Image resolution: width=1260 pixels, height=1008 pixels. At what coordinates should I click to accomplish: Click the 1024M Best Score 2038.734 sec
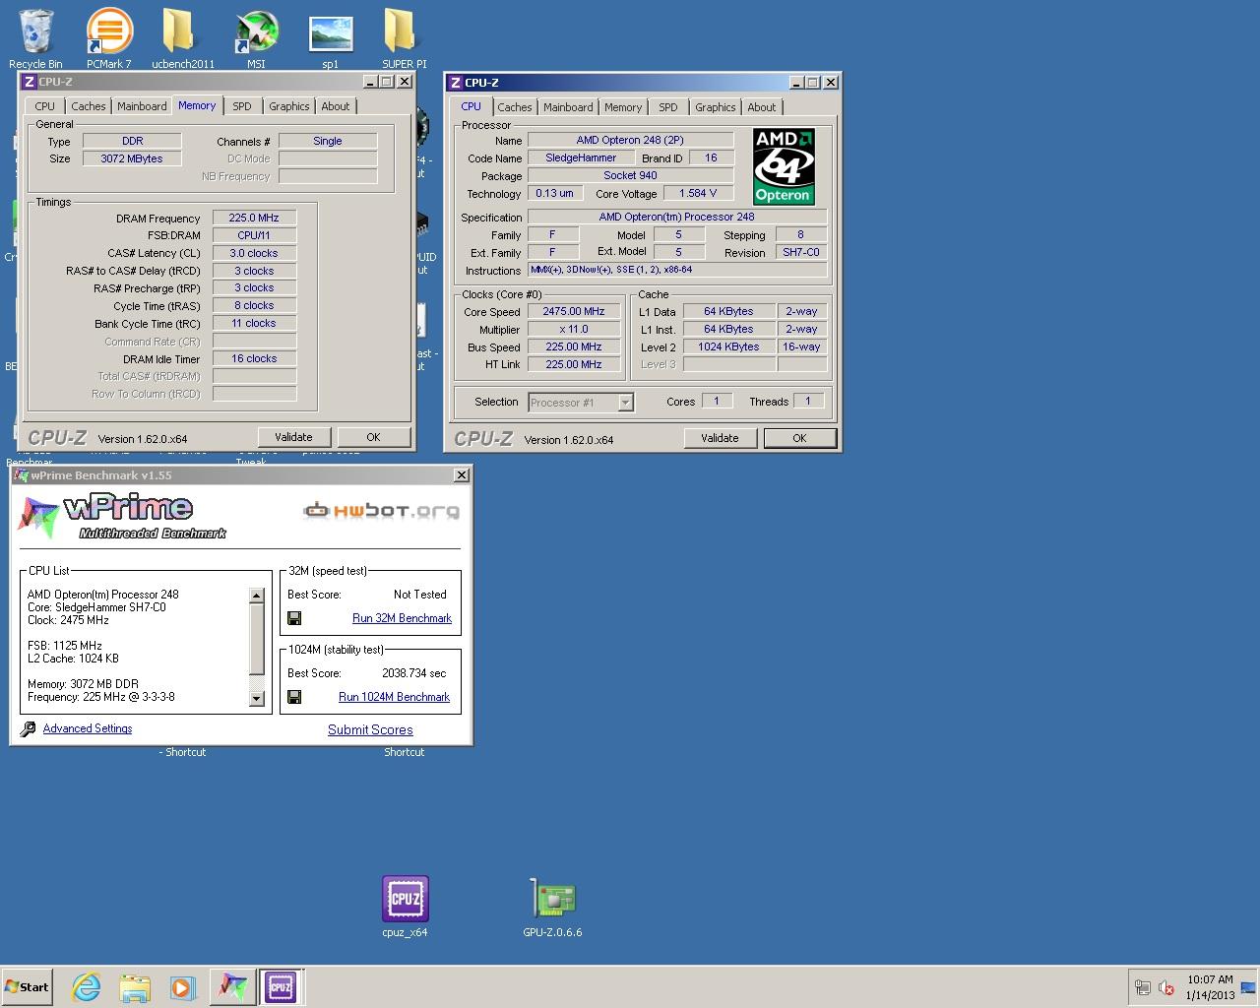pyautogui.click(x=414, y=673)
